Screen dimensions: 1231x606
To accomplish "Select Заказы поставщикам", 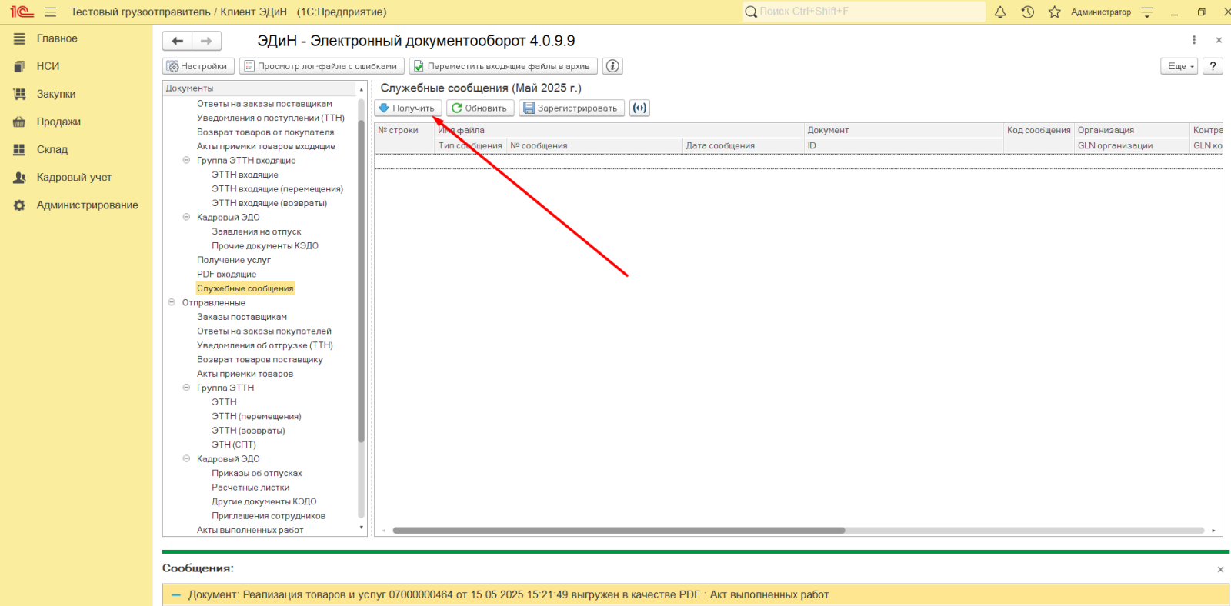I will point(242,317).
